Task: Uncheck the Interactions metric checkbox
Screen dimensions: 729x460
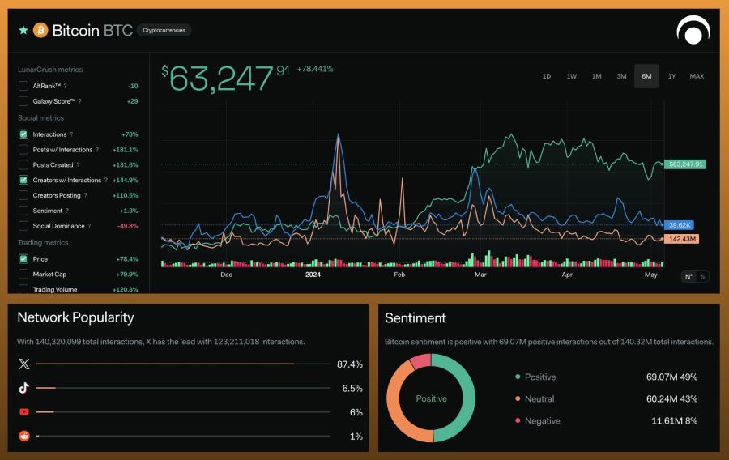Action: [x=23, y=134]
